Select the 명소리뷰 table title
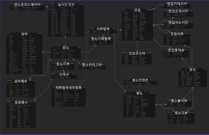Image resolution: width=209 pixels, height=135 pixels. [181, 113]
